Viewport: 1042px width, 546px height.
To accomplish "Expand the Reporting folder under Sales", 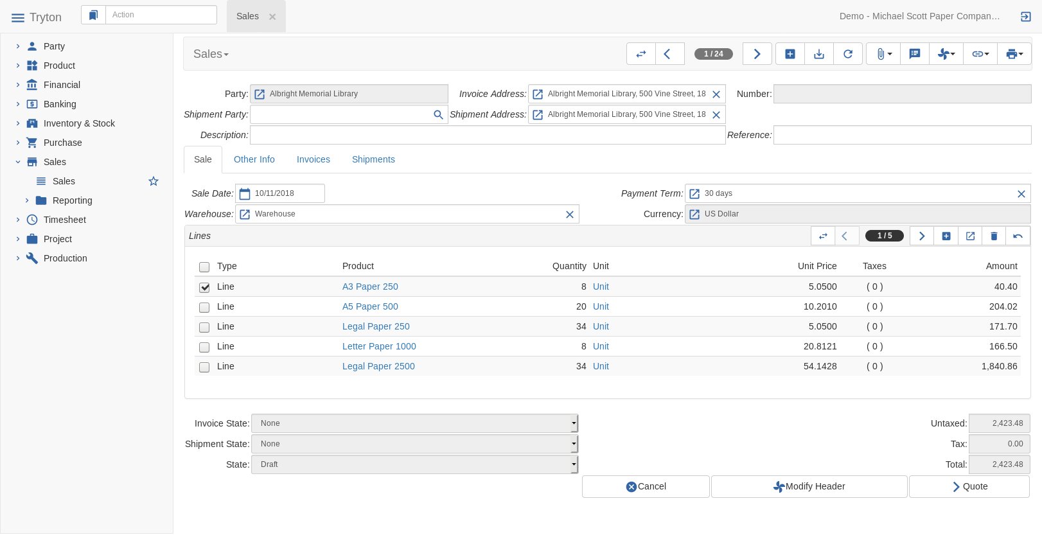I will click(27, 200).
